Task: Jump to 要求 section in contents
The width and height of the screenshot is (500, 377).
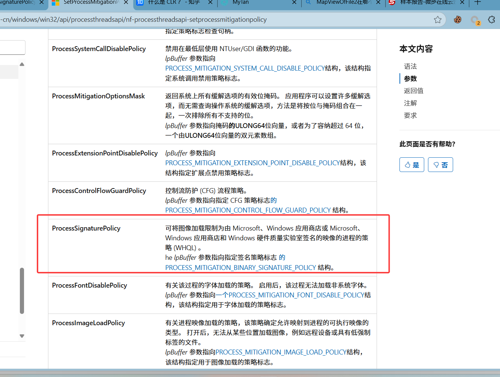Action: pos(410,115)
